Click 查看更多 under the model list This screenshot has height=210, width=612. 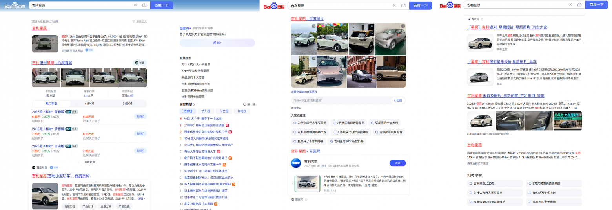click(x=89, y=162)
